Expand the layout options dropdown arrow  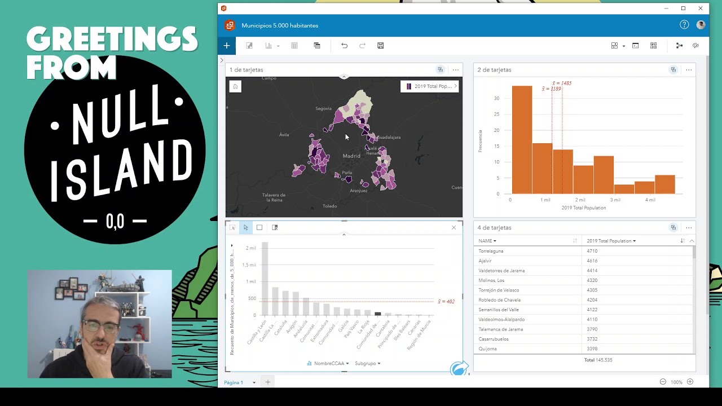(623, 46)
